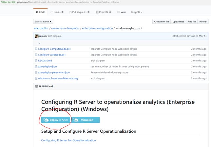This screenshot has height=147, width=211.
Task: Expand the Insights dropdown
Action: tap(137, 12)
